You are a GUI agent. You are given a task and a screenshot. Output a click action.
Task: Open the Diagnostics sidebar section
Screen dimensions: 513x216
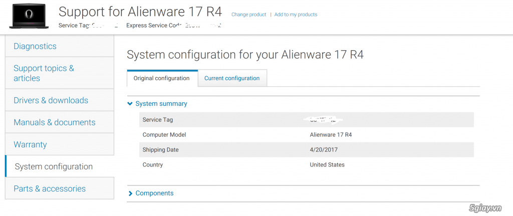[60, 46]
